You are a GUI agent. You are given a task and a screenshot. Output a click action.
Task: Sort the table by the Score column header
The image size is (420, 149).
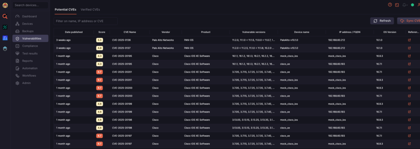(102, 32)
